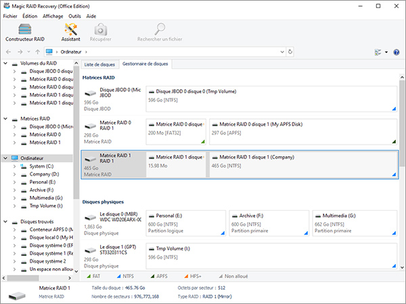Click Ordinateur in the address bar
This screenshot has width=406, height=304.
click(x=71, y=52)
